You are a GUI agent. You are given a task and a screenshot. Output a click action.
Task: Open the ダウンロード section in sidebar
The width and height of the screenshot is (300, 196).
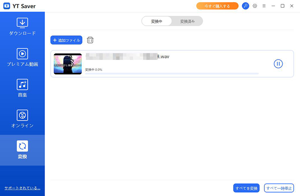click(22, 27)
